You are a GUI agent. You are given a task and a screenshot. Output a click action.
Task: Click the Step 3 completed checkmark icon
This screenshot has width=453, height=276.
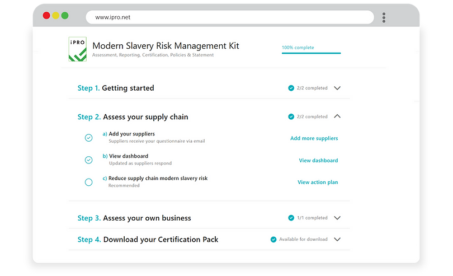pos(291,218)
